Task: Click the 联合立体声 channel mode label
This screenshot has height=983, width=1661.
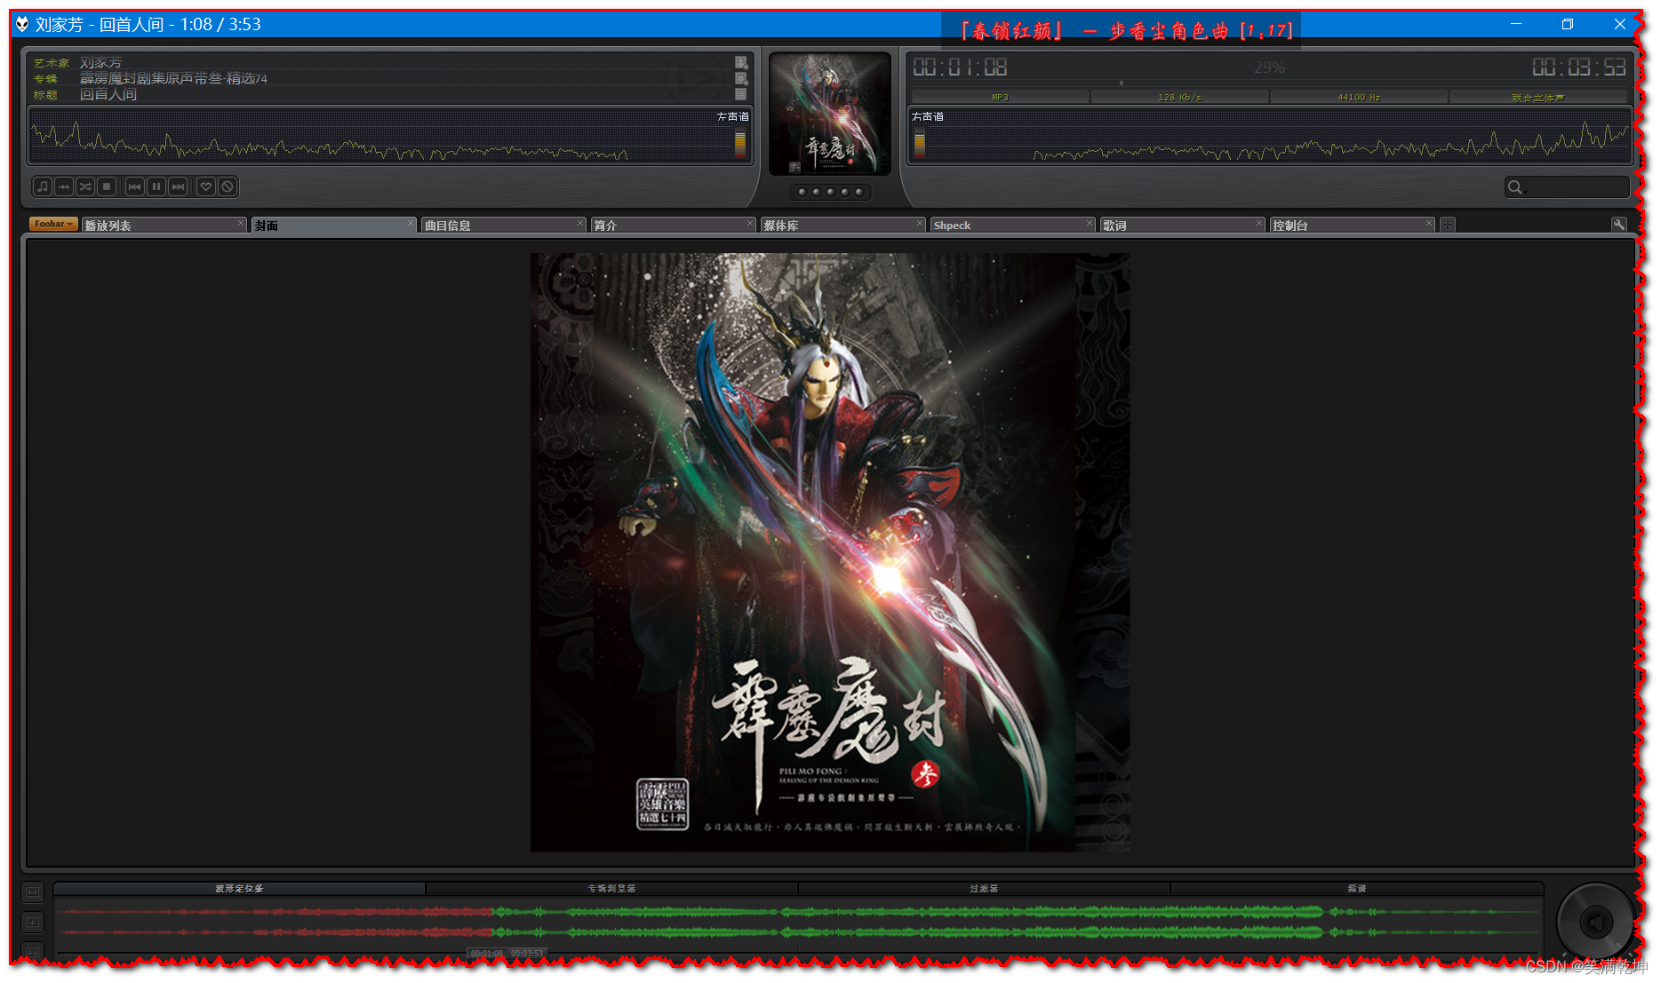Action: coord(1538,97)
